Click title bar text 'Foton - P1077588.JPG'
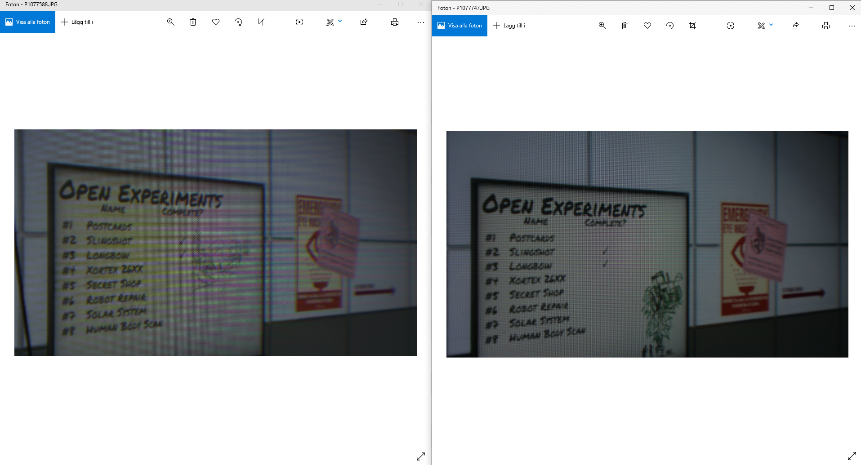 pyautogui.click(x=31, y=4)
